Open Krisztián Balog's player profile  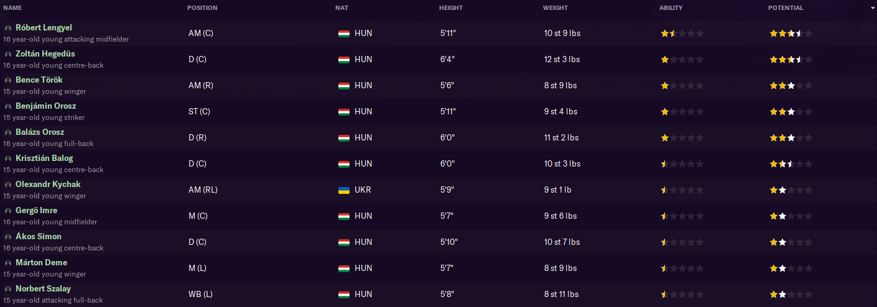click(44, 158)
